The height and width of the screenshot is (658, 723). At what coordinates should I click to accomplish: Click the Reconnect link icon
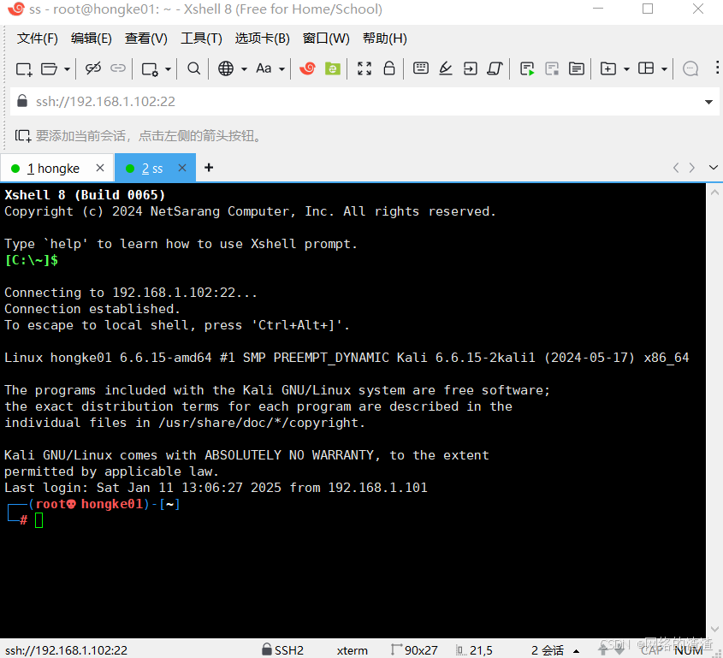(x=118, y=68)
